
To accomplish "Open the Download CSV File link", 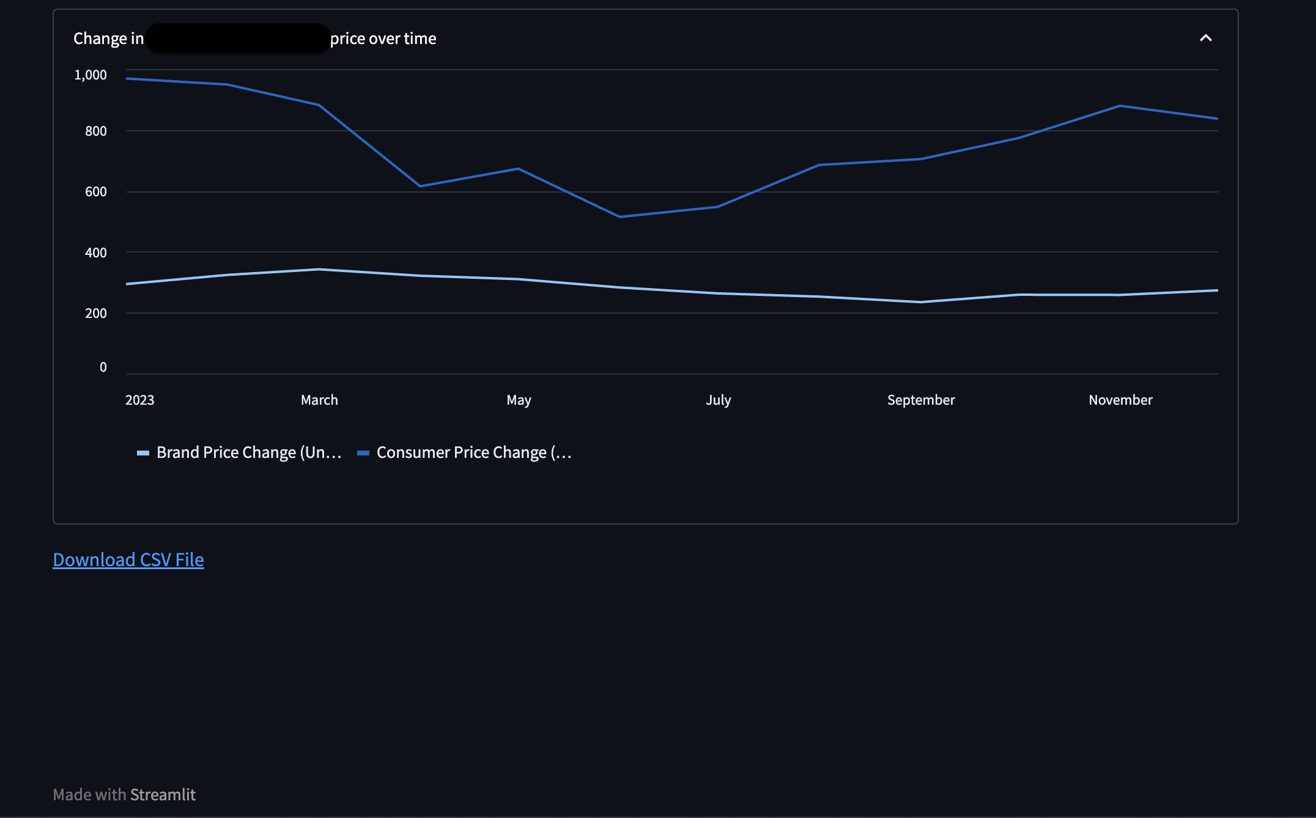I will (x=128, y=559).
